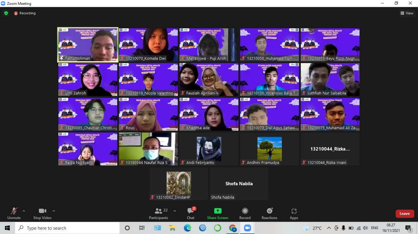418x234 pixels.
Task: Open the Chat panel
Action: [x=191, y=214]
